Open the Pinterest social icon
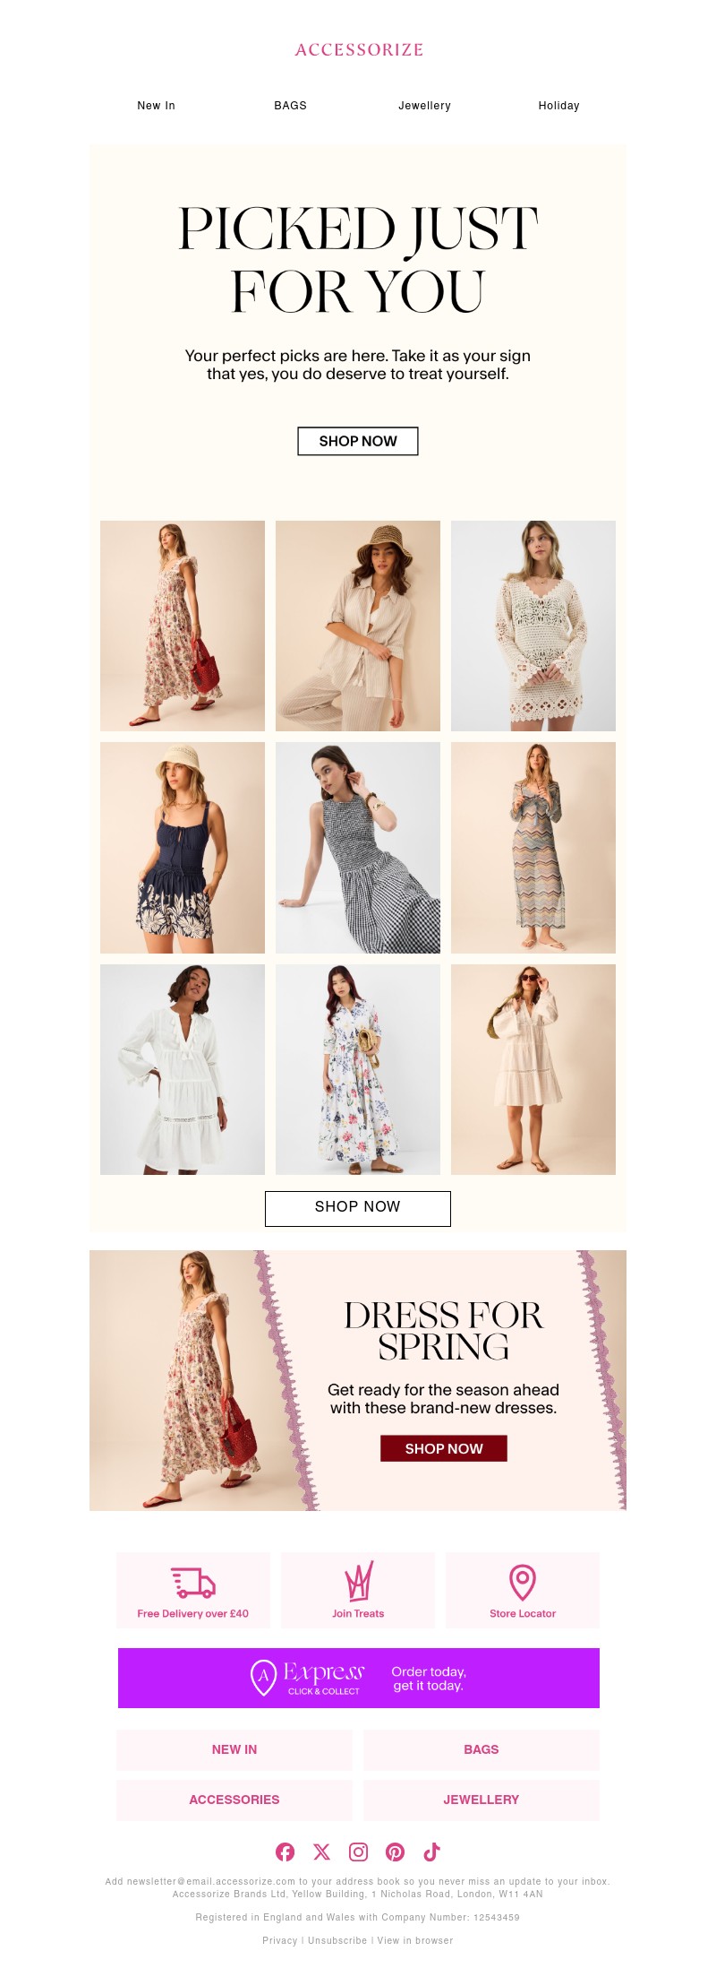 [395, 1852]
